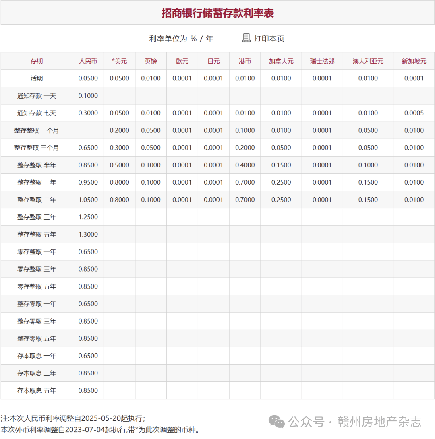This screenshot has width=435, height=439.
Task: Select the 澳大利亚元 column header
Action: (368, 61)
